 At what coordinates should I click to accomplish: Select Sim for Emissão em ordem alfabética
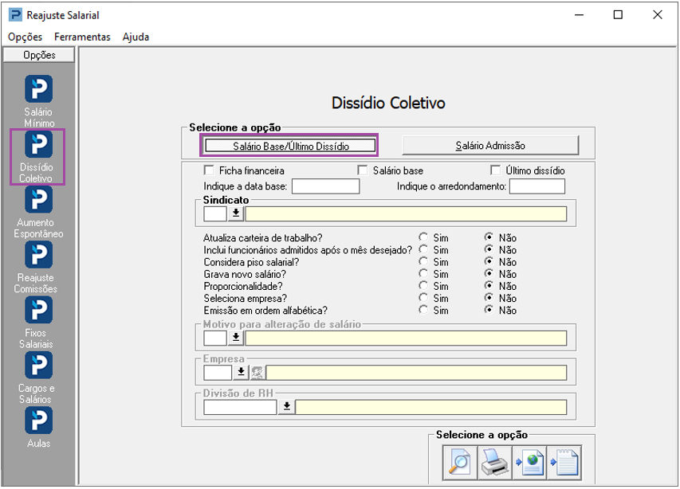(x=423, y=310)
